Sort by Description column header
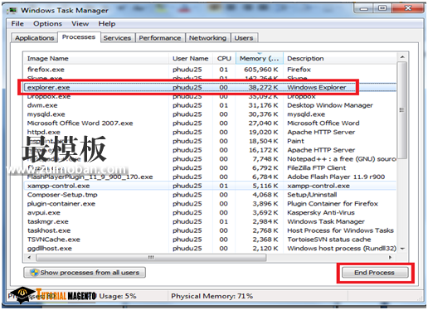 [x=340, y=59]
